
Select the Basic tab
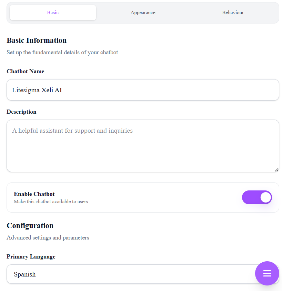53,12
